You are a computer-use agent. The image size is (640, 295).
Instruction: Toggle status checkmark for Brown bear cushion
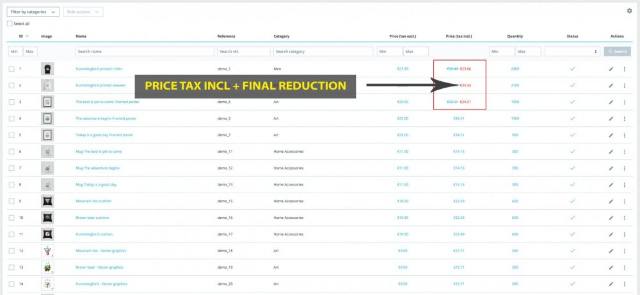pyautogui.click(x=572, y=218)
